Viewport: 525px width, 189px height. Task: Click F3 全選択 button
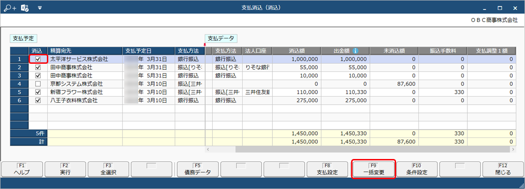tap(108, 170)
